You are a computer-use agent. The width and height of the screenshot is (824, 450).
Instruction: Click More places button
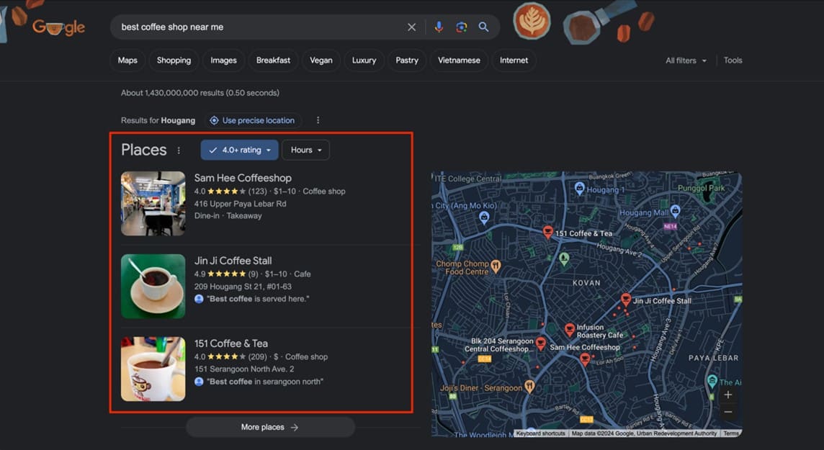270,428
